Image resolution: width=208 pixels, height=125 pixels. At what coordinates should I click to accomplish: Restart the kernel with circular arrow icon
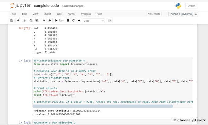(73, 20)
